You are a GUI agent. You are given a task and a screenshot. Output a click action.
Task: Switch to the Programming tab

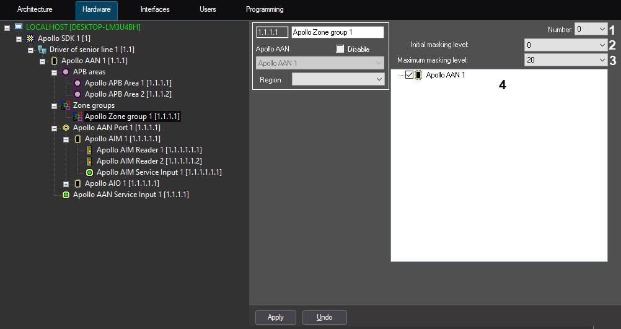tap(265, 9)
